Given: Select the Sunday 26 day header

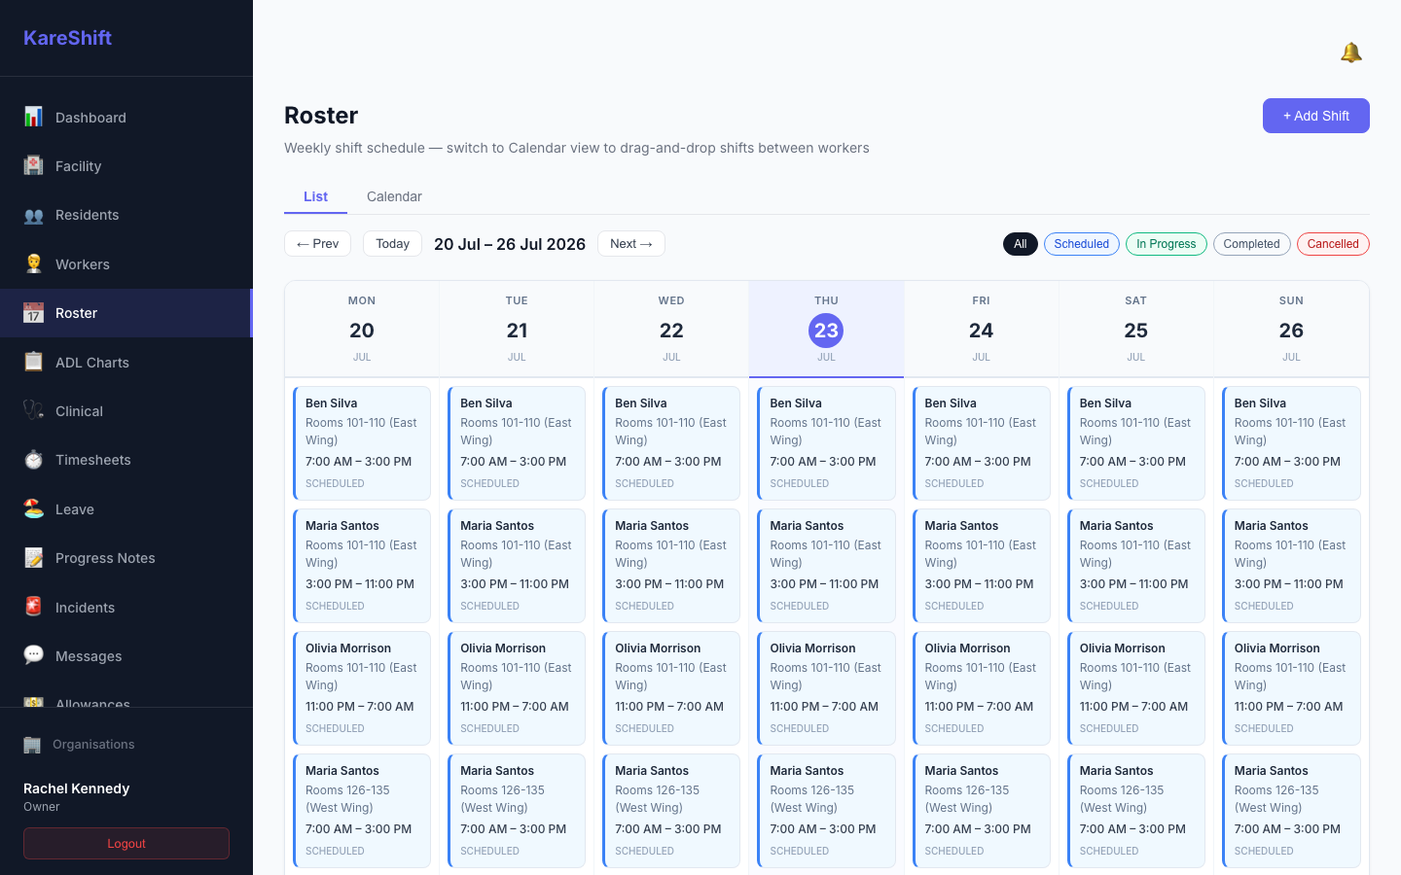Looking at the screenshot, I should 1291,329.
